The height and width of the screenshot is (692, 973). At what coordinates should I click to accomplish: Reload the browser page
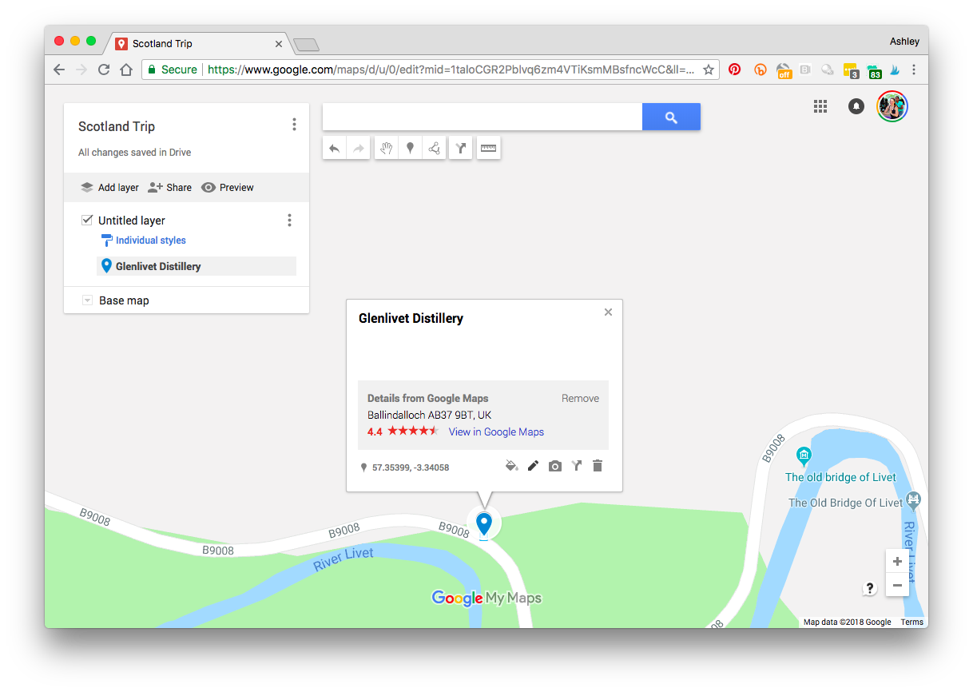pyautogui.click(x=104, y=70)
